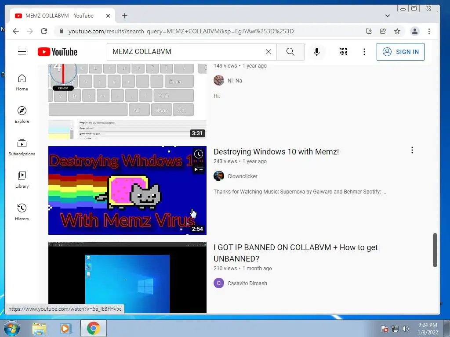Close the MEMZ COLLABVM - YouTube tab

[x=108, y=16]
